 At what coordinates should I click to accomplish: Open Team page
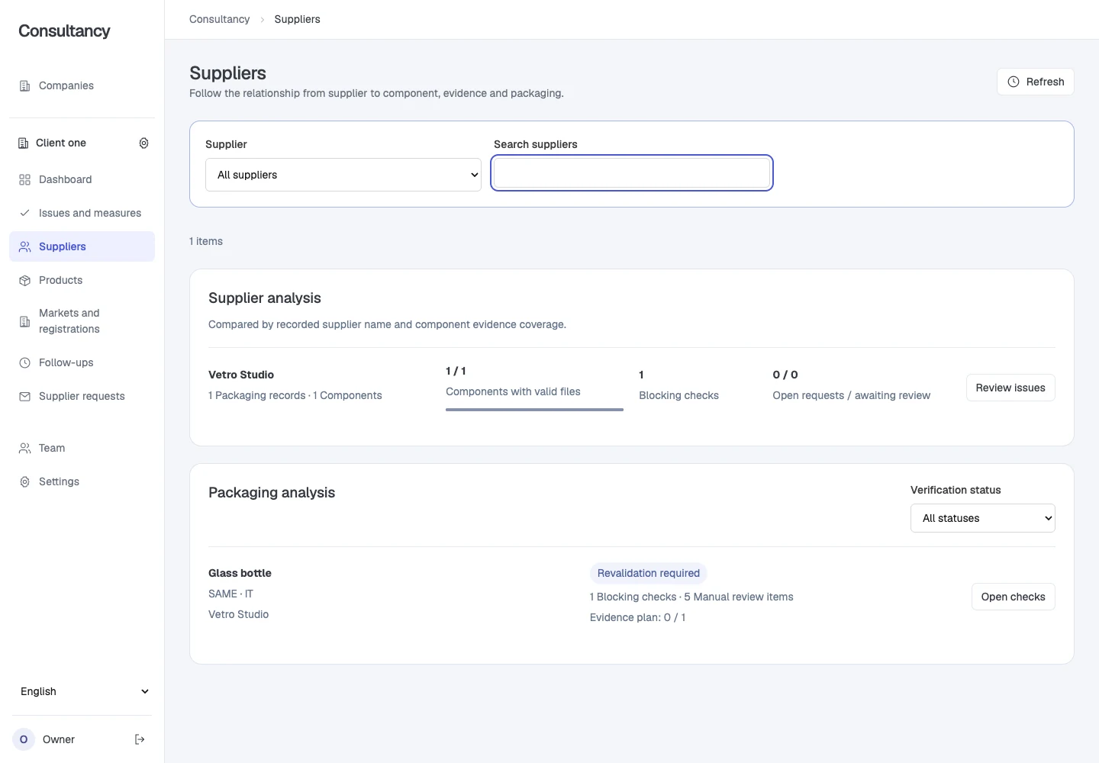click(x=82, y=449)
